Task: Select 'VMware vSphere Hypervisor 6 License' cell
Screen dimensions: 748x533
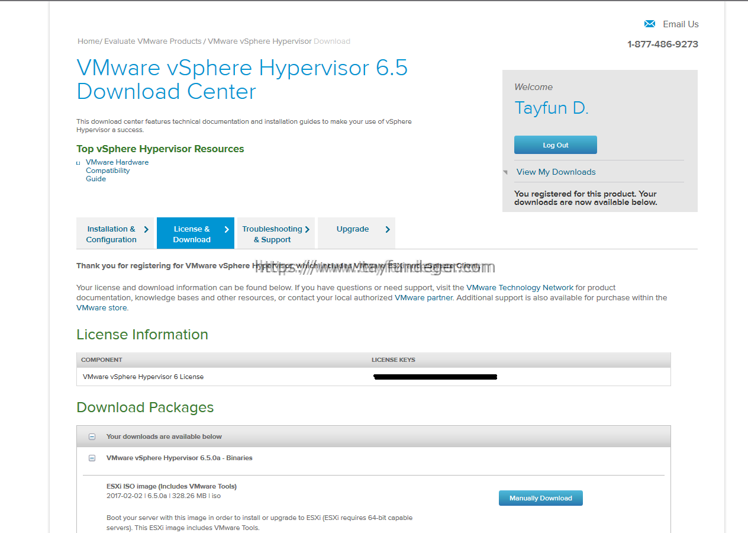Action: [143, 377]
